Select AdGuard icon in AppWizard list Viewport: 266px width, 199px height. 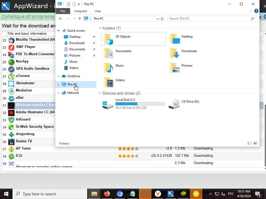[x=11, y=120]
